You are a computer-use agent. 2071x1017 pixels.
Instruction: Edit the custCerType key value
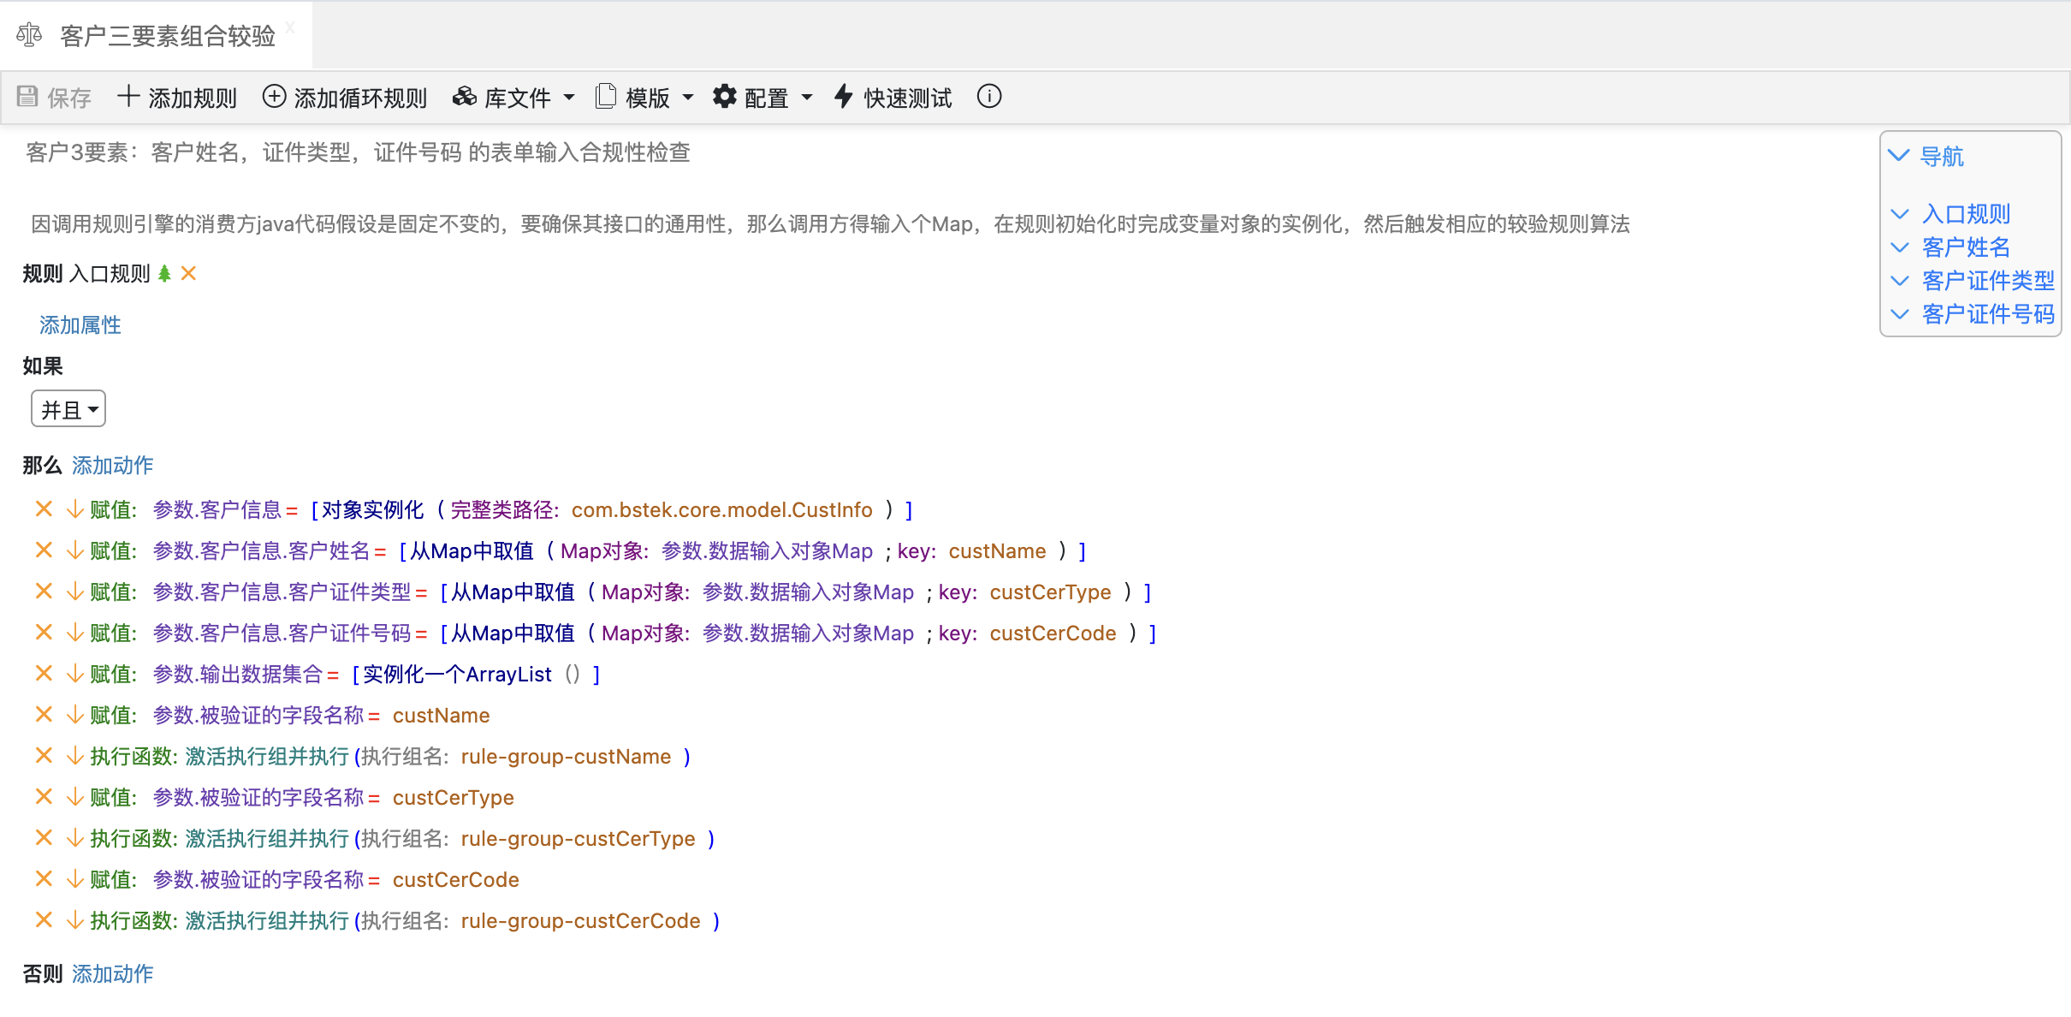click(x=1050, y=592)
